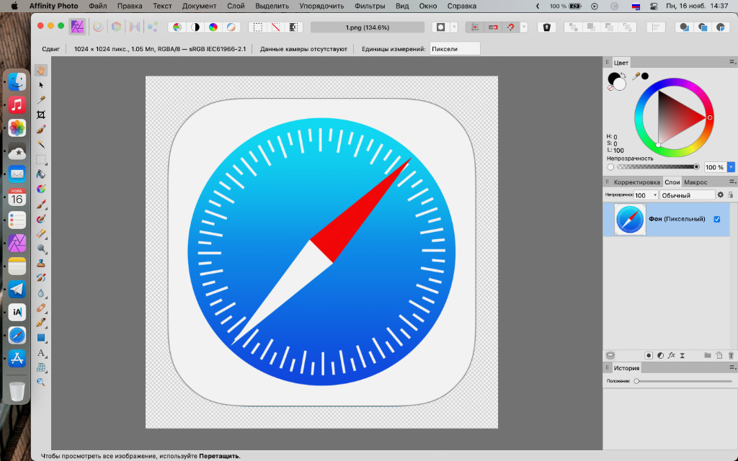738x461 pixels.
Task: Open the Макрос tab
Action: point(695,182)
